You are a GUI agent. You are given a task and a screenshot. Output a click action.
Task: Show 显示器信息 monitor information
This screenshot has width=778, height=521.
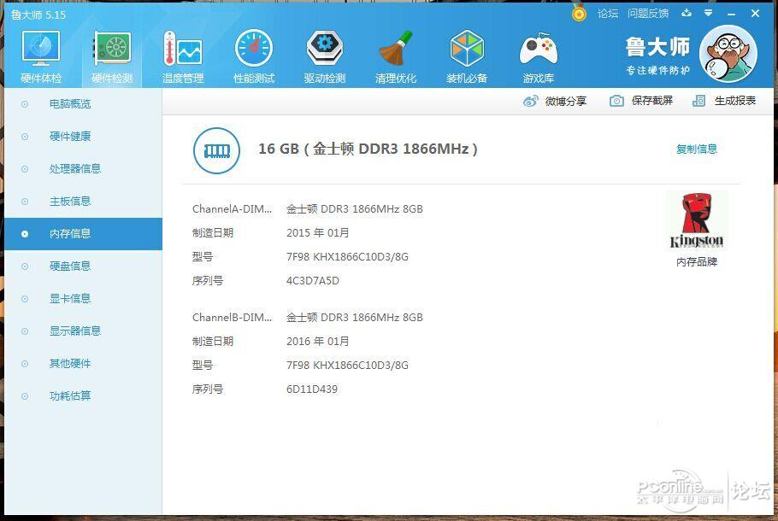83,331
